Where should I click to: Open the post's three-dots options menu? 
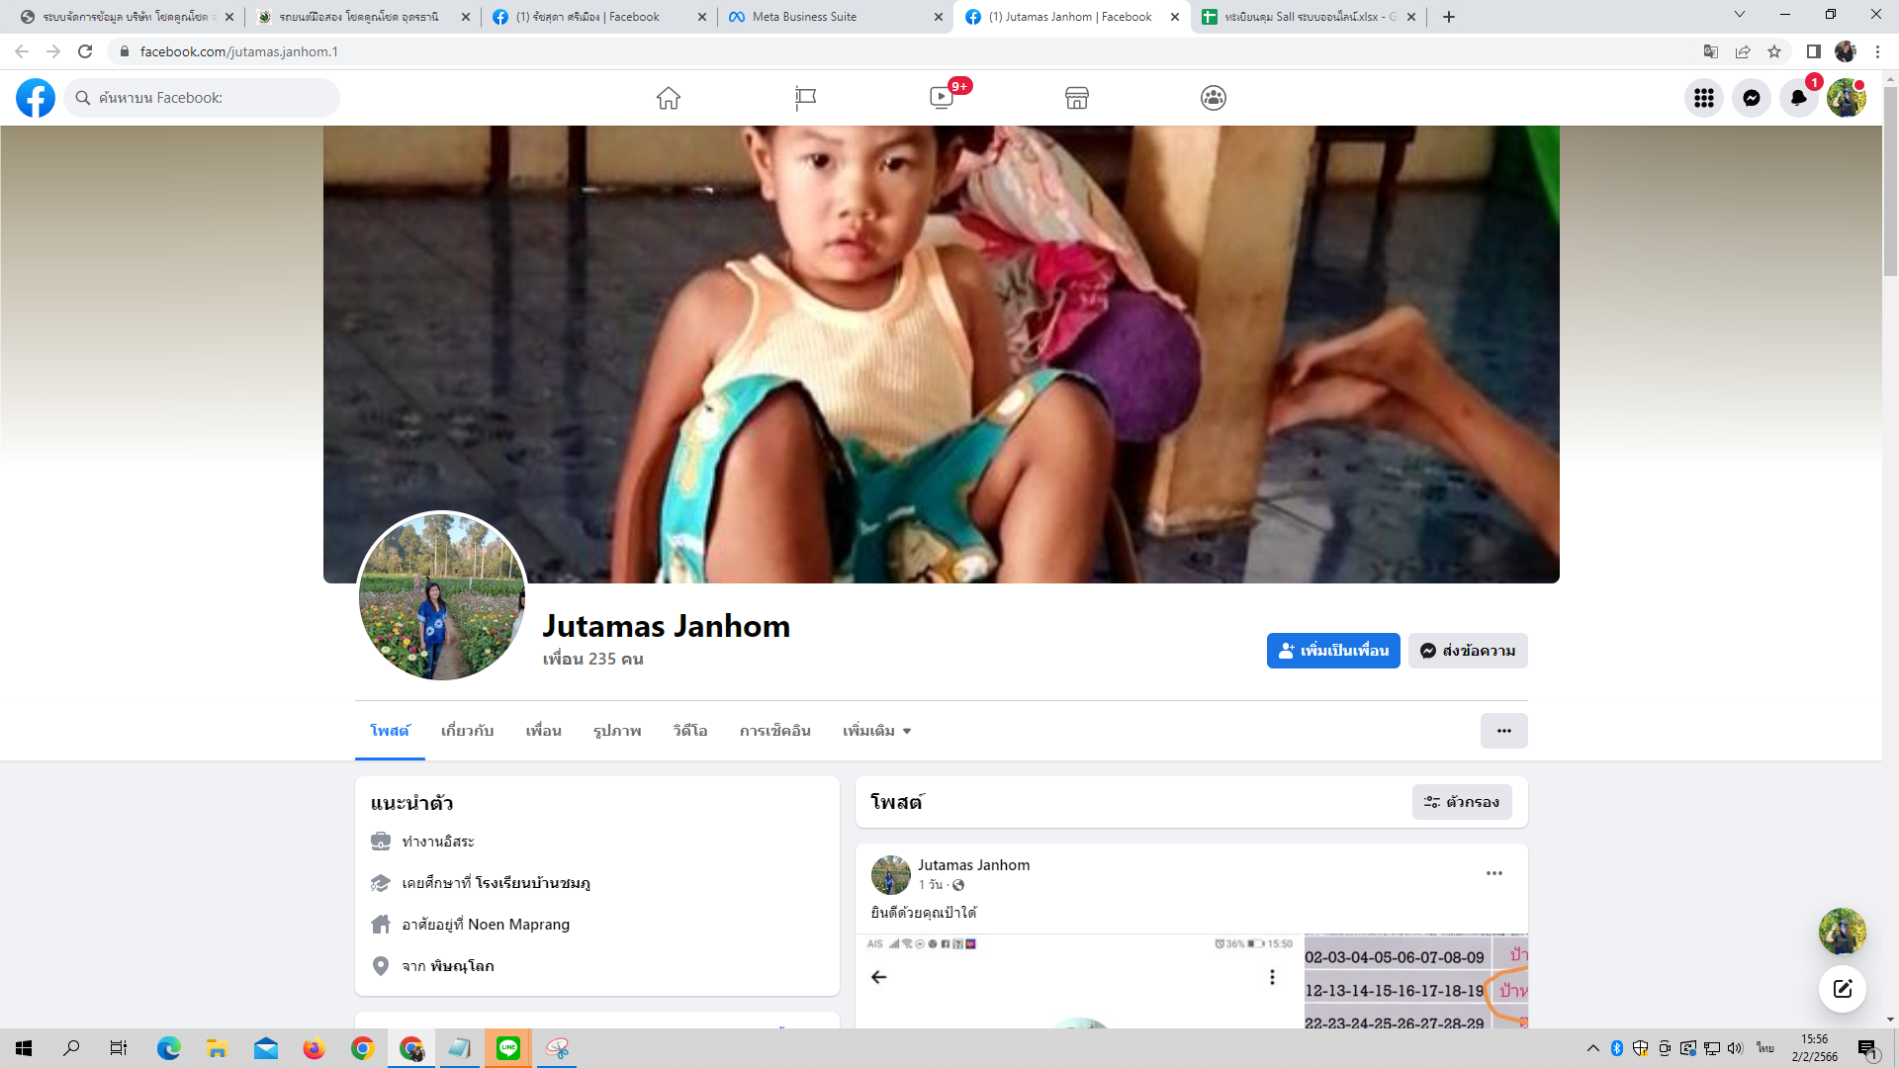click(1493, 873)
